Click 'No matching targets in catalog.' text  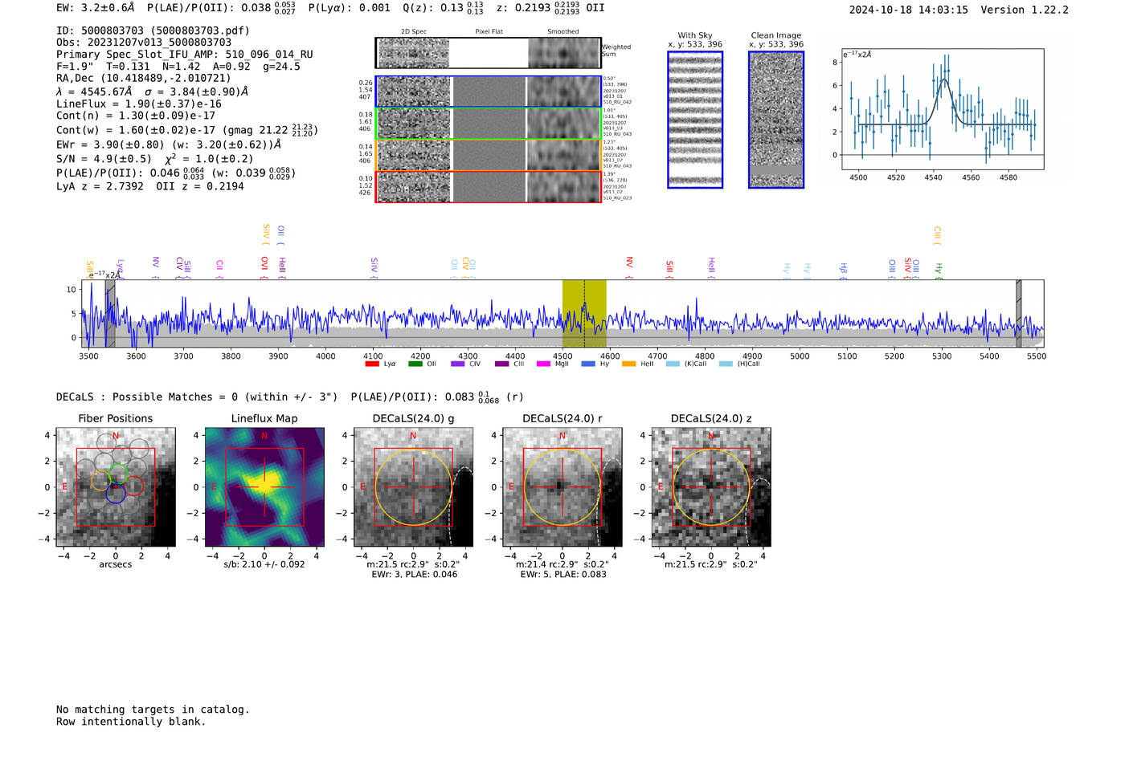pos(153,710)
